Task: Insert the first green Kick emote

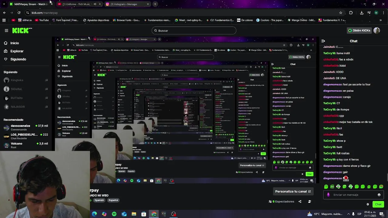Action: coord(326,187)
